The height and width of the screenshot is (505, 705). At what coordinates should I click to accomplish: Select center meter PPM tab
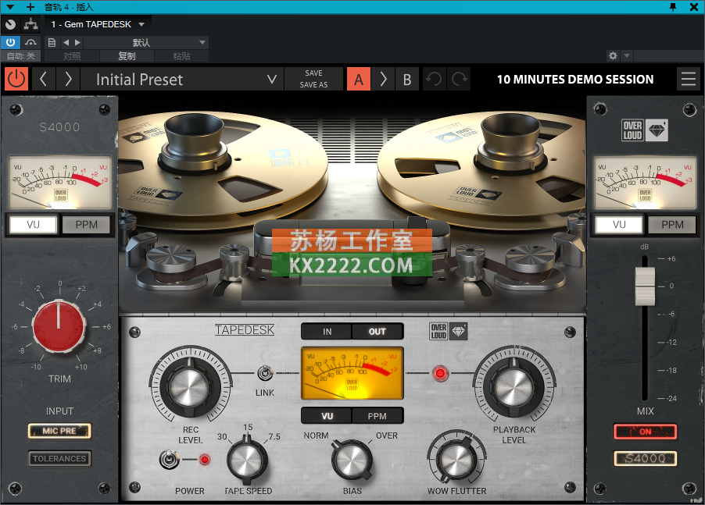pyautogui.click(x=378, y=416)
